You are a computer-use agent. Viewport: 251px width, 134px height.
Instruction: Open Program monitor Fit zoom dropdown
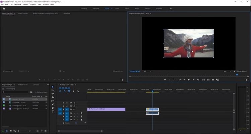pyautogui.click(x=148, y=71)
